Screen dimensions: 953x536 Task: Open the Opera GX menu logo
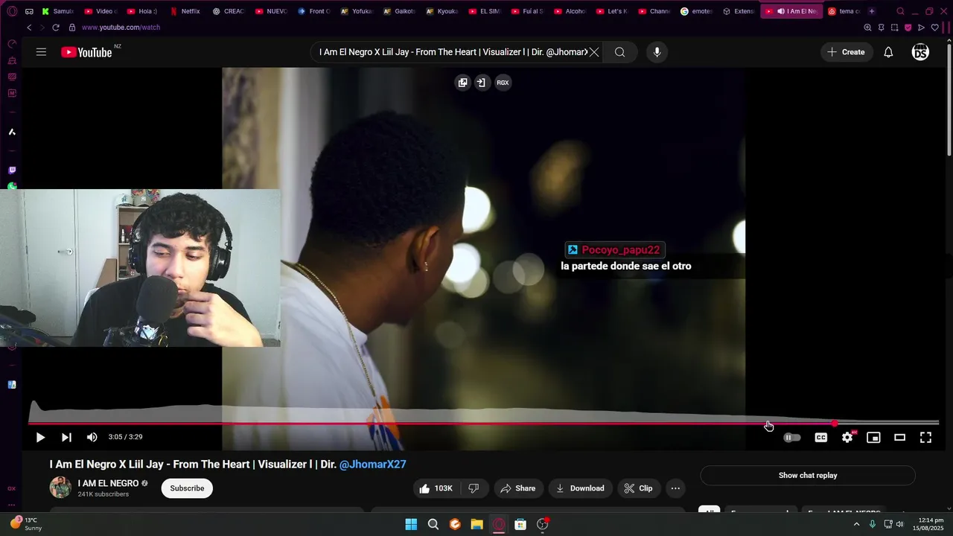11,11
